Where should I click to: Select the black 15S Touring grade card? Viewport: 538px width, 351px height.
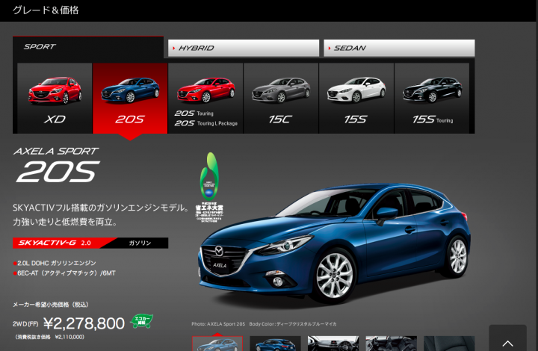pos(432,98)
